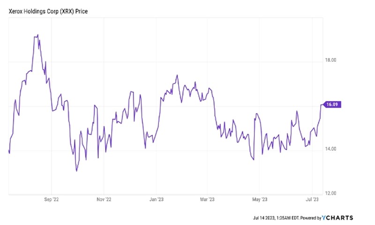
Task: Click the leftmost starting point of the price line
Action: coord(9,152)
